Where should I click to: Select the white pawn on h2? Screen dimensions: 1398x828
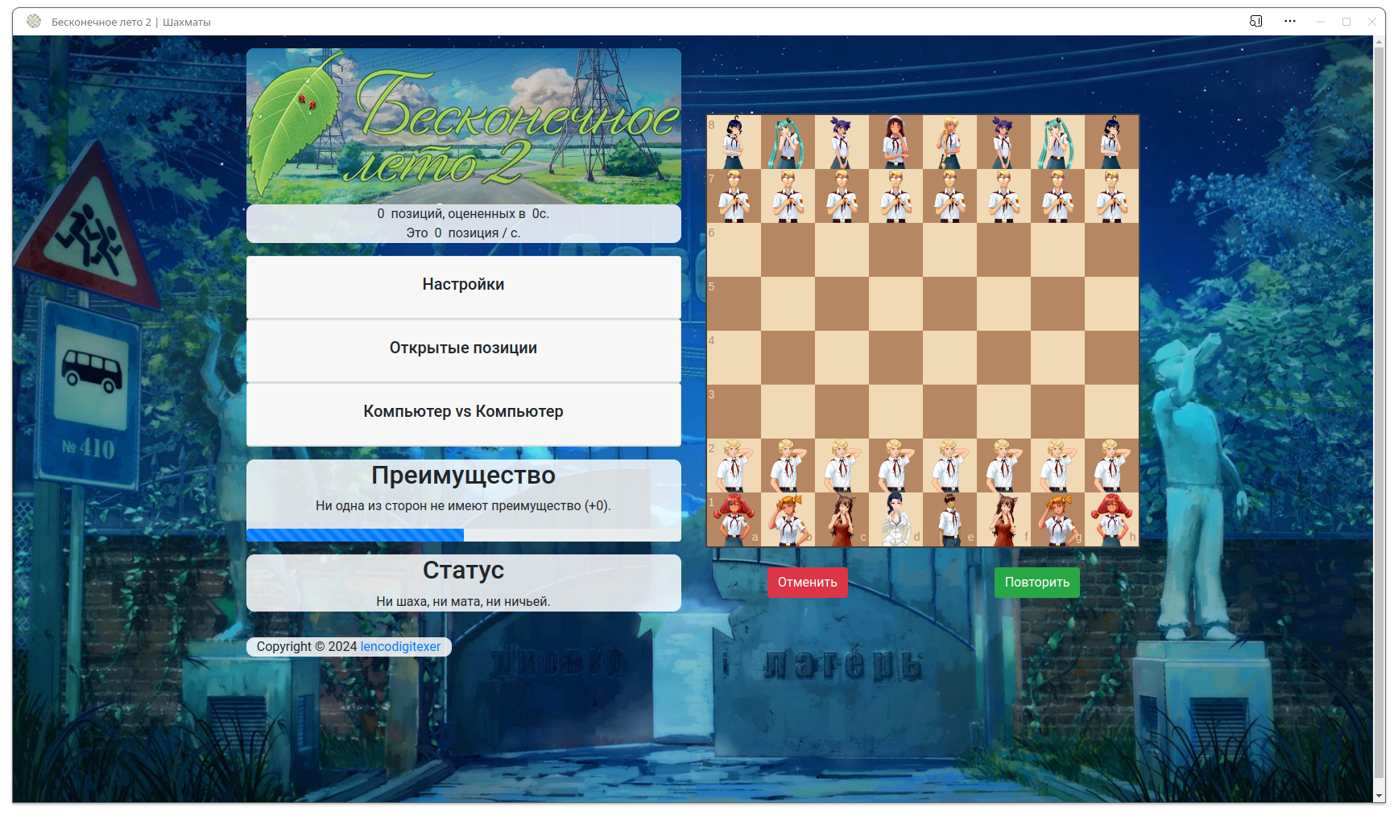click(x=1111, y=465)
